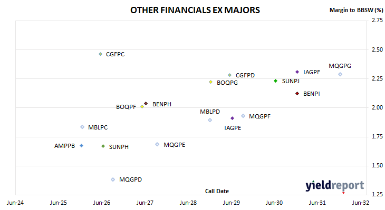
Task: Click the Call Date axis label
Action: (x=217, y=191)
